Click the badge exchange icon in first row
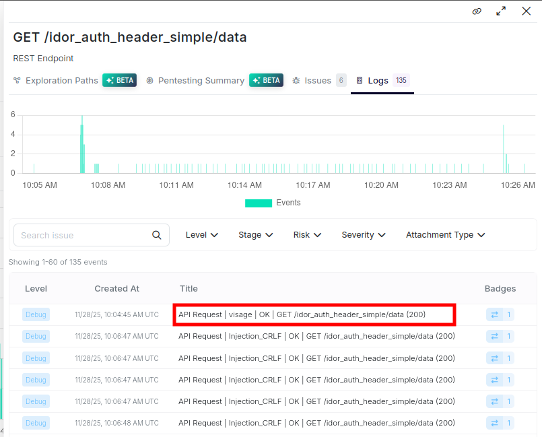Viewport: 542px width, 437px height. (495, 314)
